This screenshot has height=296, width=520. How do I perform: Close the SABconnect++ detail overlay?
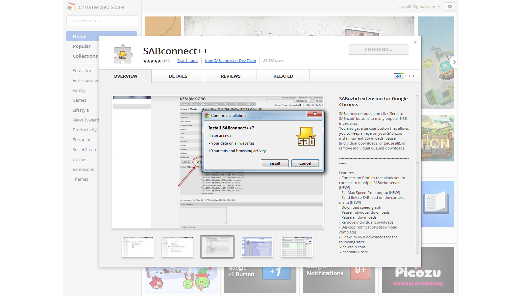(x=415, y=42)
